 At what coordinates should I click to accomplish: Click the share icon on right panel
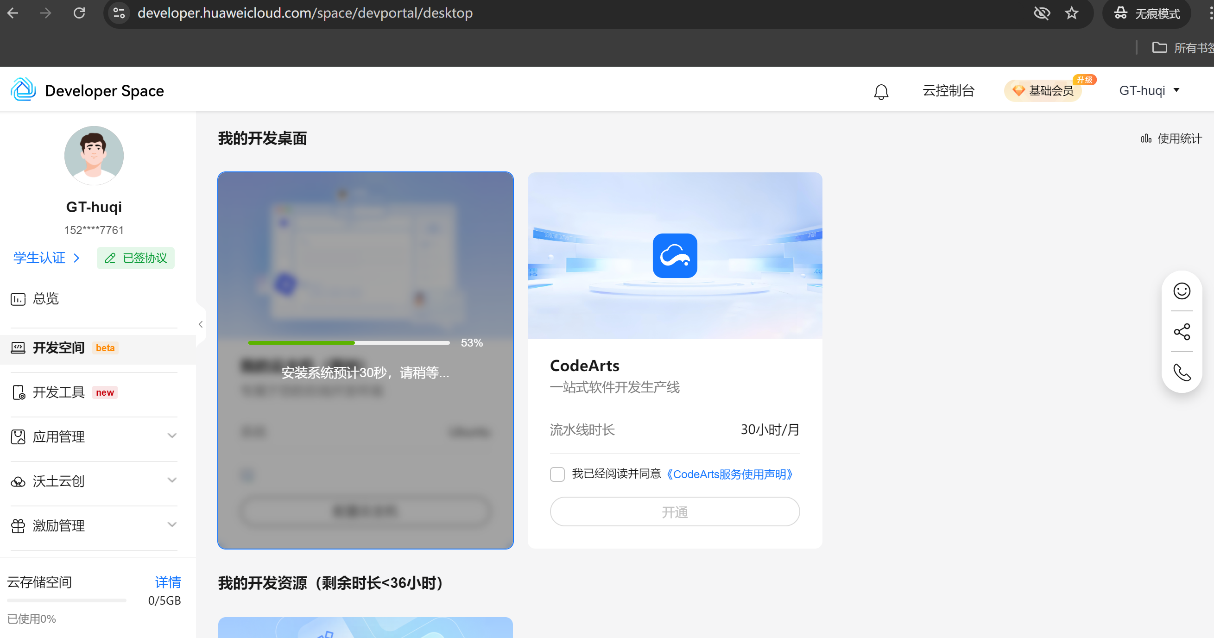coord(1182,332)
